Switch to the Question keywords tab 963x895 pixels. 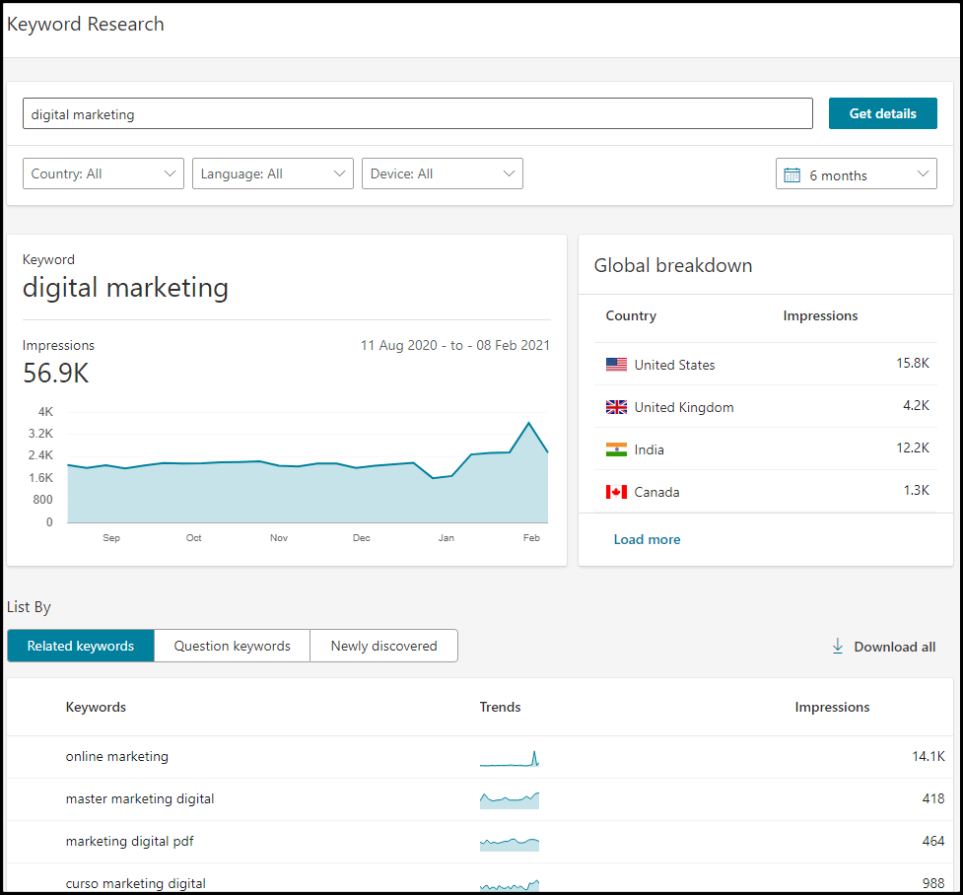pos(233,646)
